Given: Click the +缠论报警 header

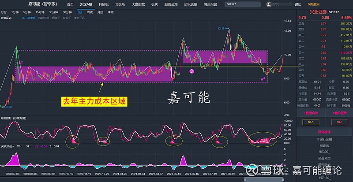Looking at the screenshot, I should (339, 113).
